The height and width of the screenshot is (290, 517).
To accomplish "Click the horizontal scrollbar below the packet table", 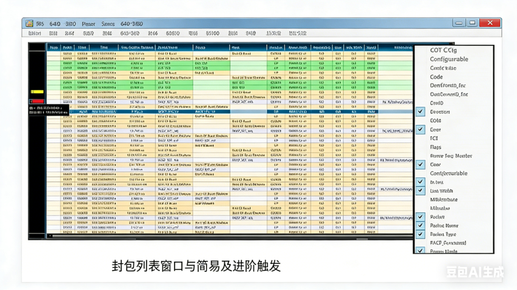I will click(x=230, y=237).
